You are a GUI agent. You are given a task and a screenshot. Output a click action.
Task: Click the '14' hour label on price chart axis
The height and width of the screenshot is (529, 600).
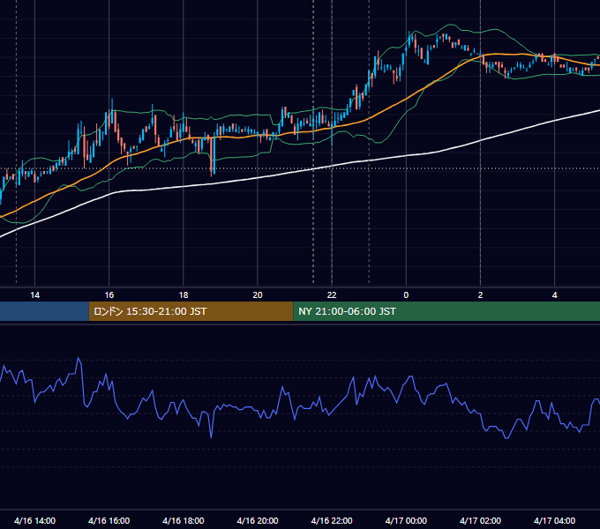34,295
